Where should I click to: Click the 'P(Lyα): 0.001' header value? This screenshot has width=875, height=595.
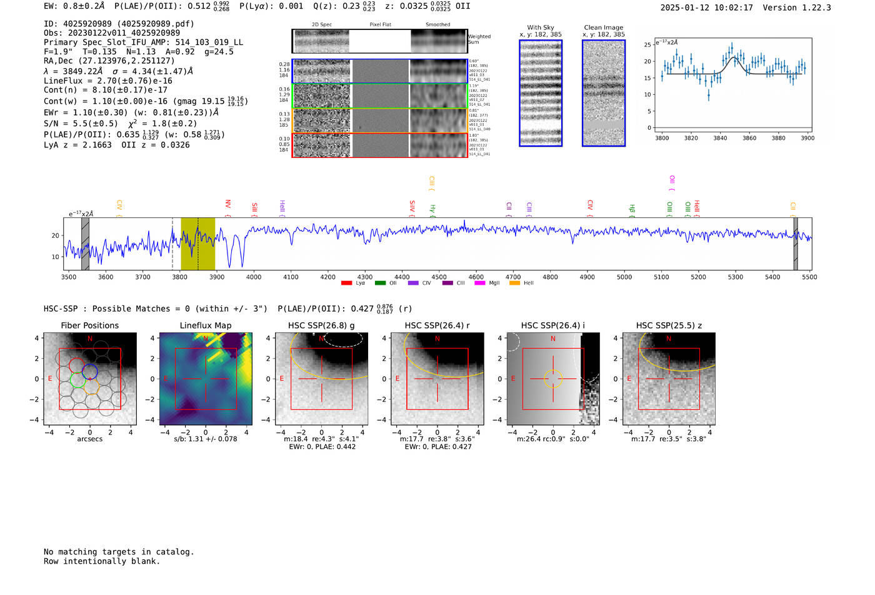271,6
